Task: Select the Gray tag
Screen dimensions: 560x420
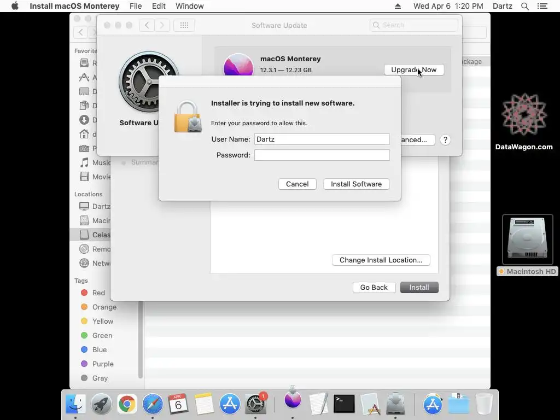Action: click(x=94, y=378)
